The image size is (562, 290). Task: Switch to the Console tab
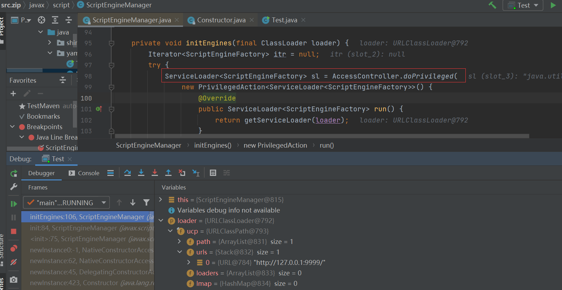tap(84, 173)
